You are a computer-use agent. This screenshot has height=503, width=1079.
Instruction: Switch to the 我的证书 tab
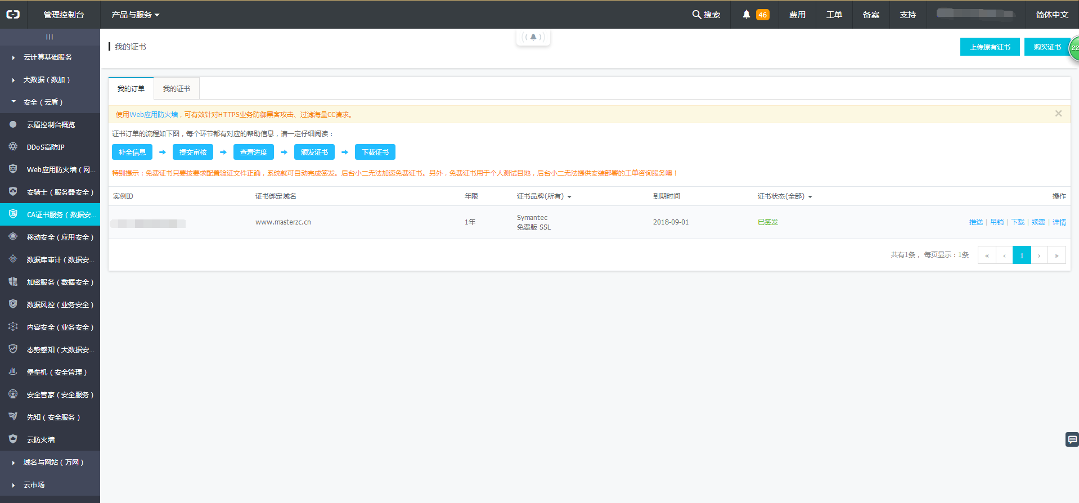pyautogui.click(x=176, y=89)
